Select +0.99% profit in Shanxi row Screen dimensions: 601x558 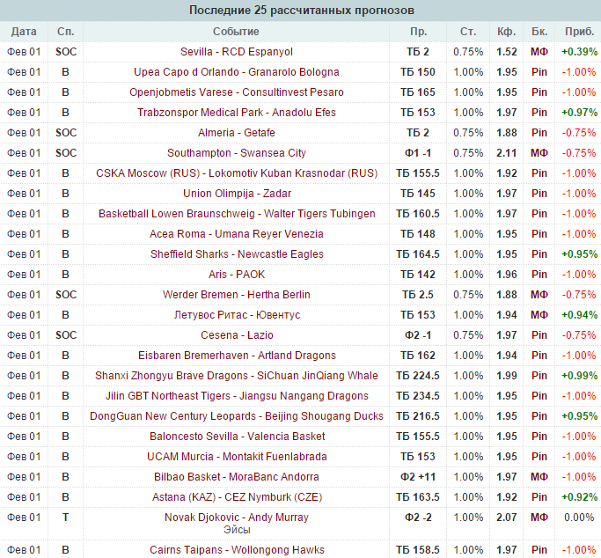coord(579,376)
